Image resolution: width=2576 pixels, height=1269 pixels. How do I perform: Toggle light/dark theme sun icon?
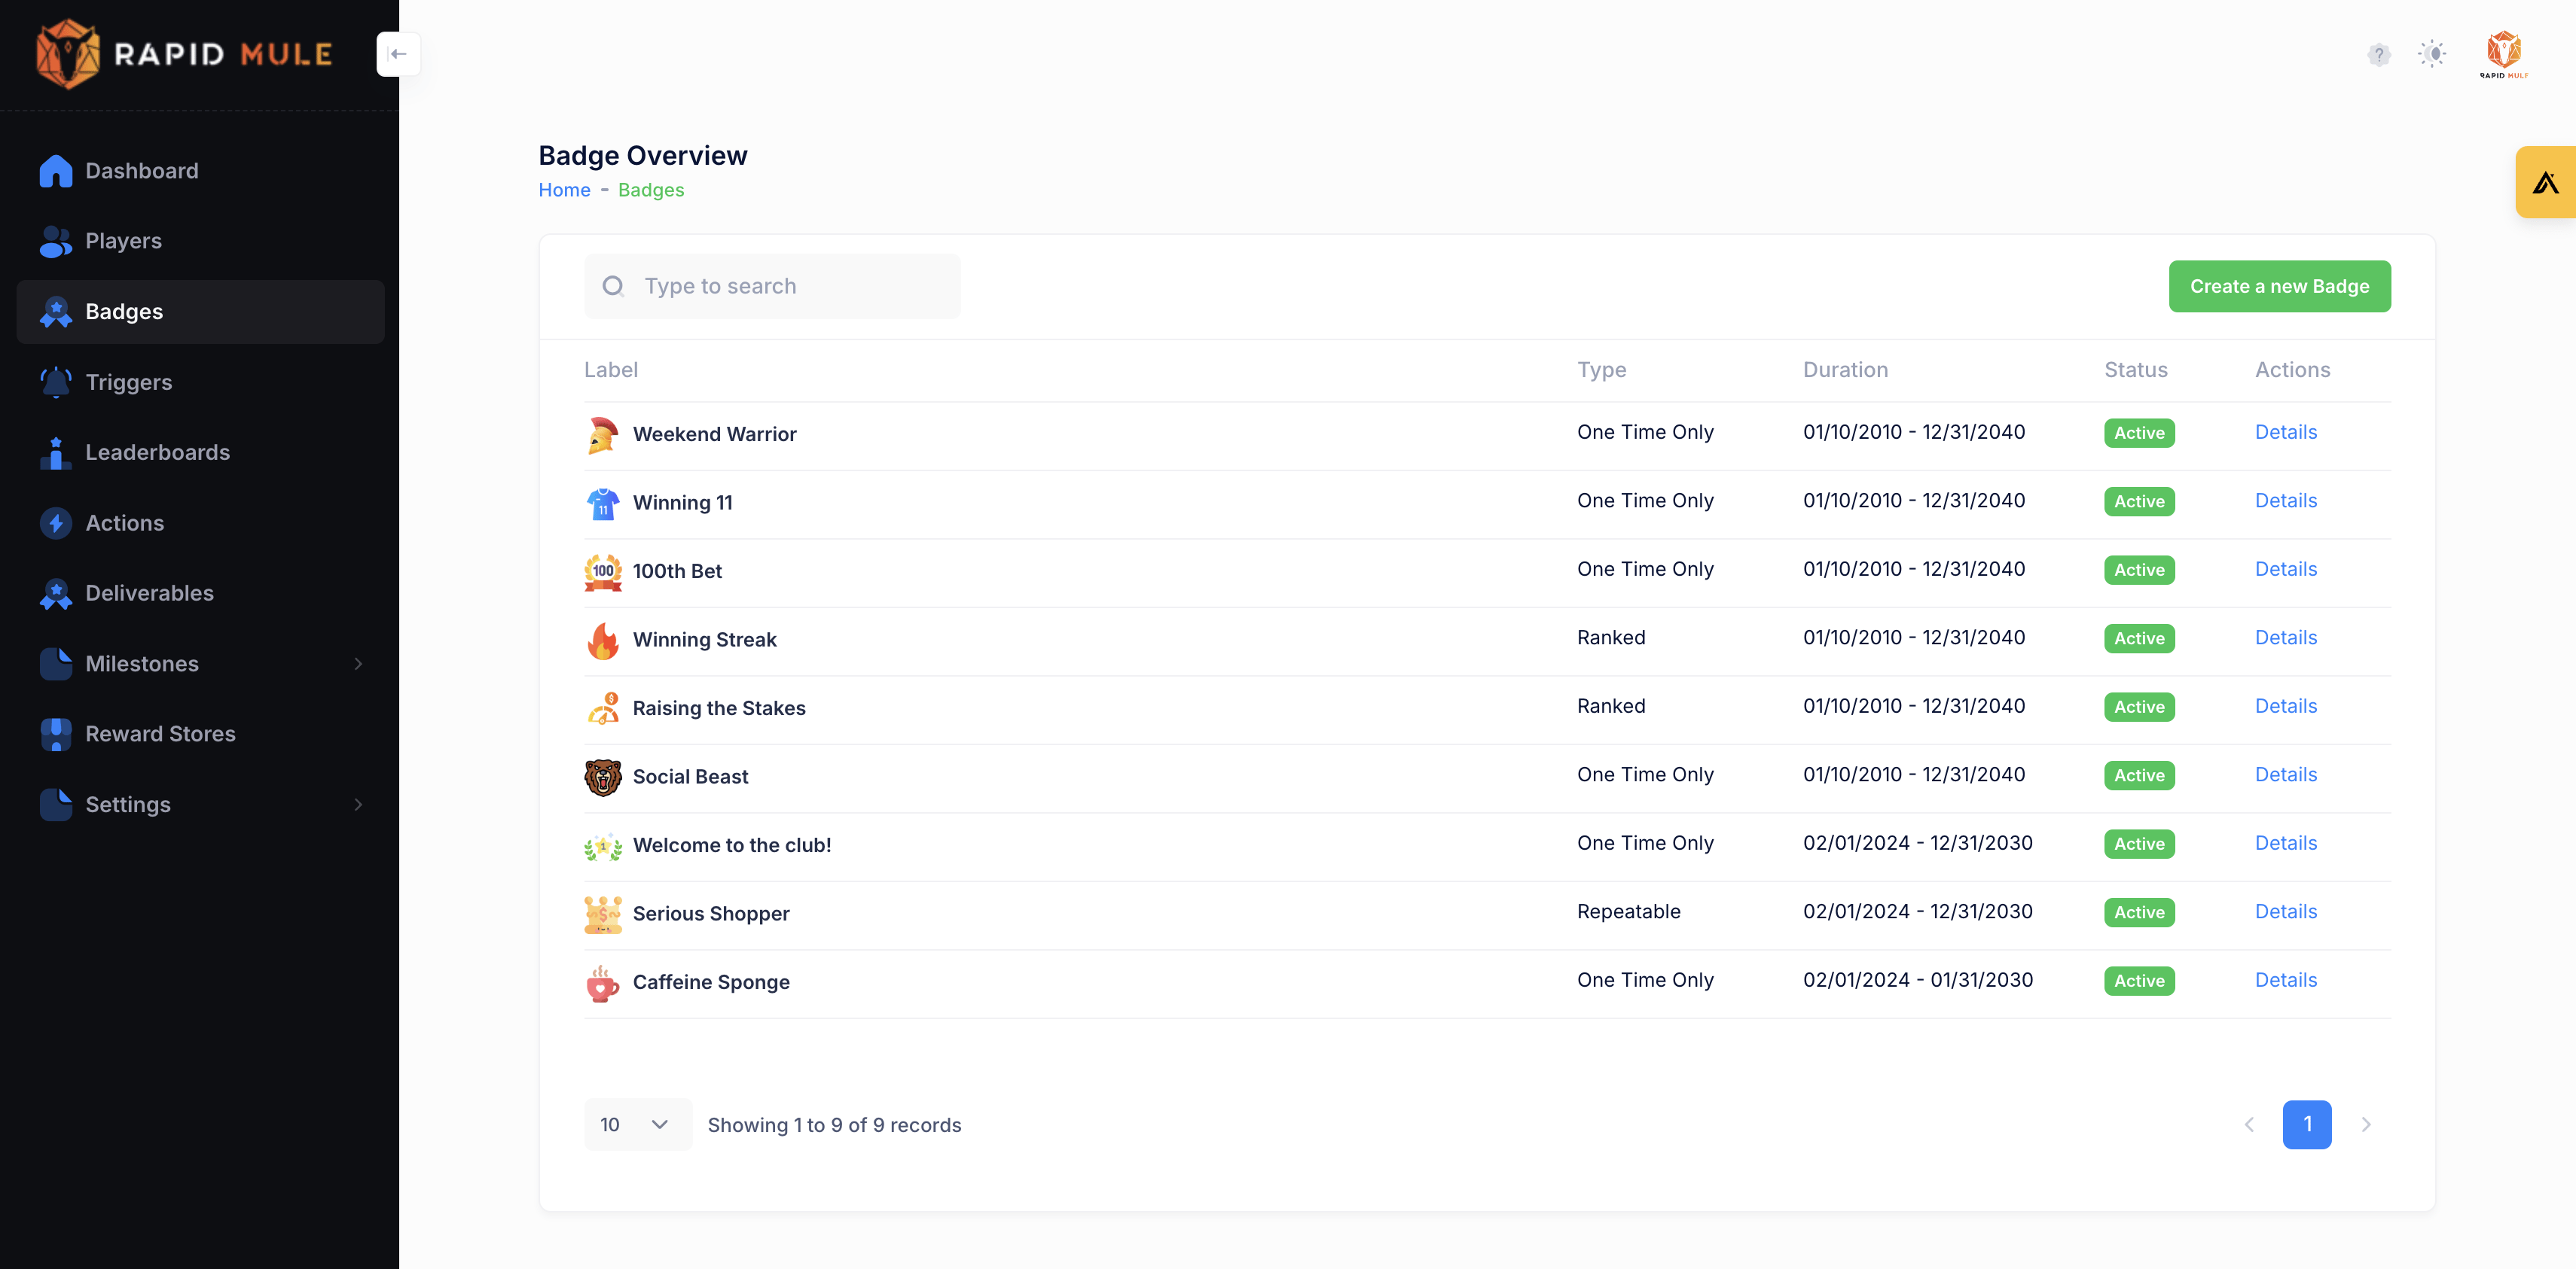pyautogui.click(x=2432, y=54)
